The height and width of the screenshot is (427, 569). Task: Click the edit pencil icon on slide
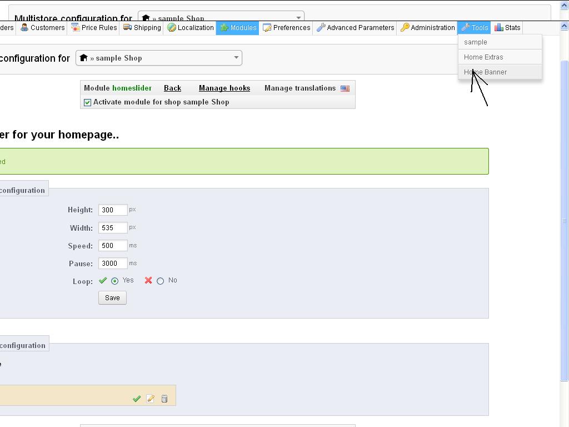[150, 399]
